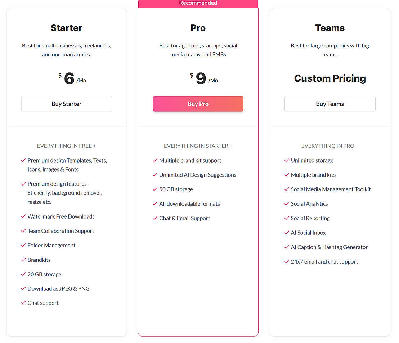The image size is (399, 343).
Task: Click the Team Collaboration Support feature
Action: coord(61,231)
